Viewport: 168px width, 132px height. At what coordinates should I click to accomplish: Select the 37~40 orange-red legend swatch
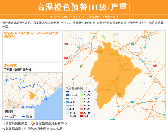pyautogui.click(x=81, y=113)
